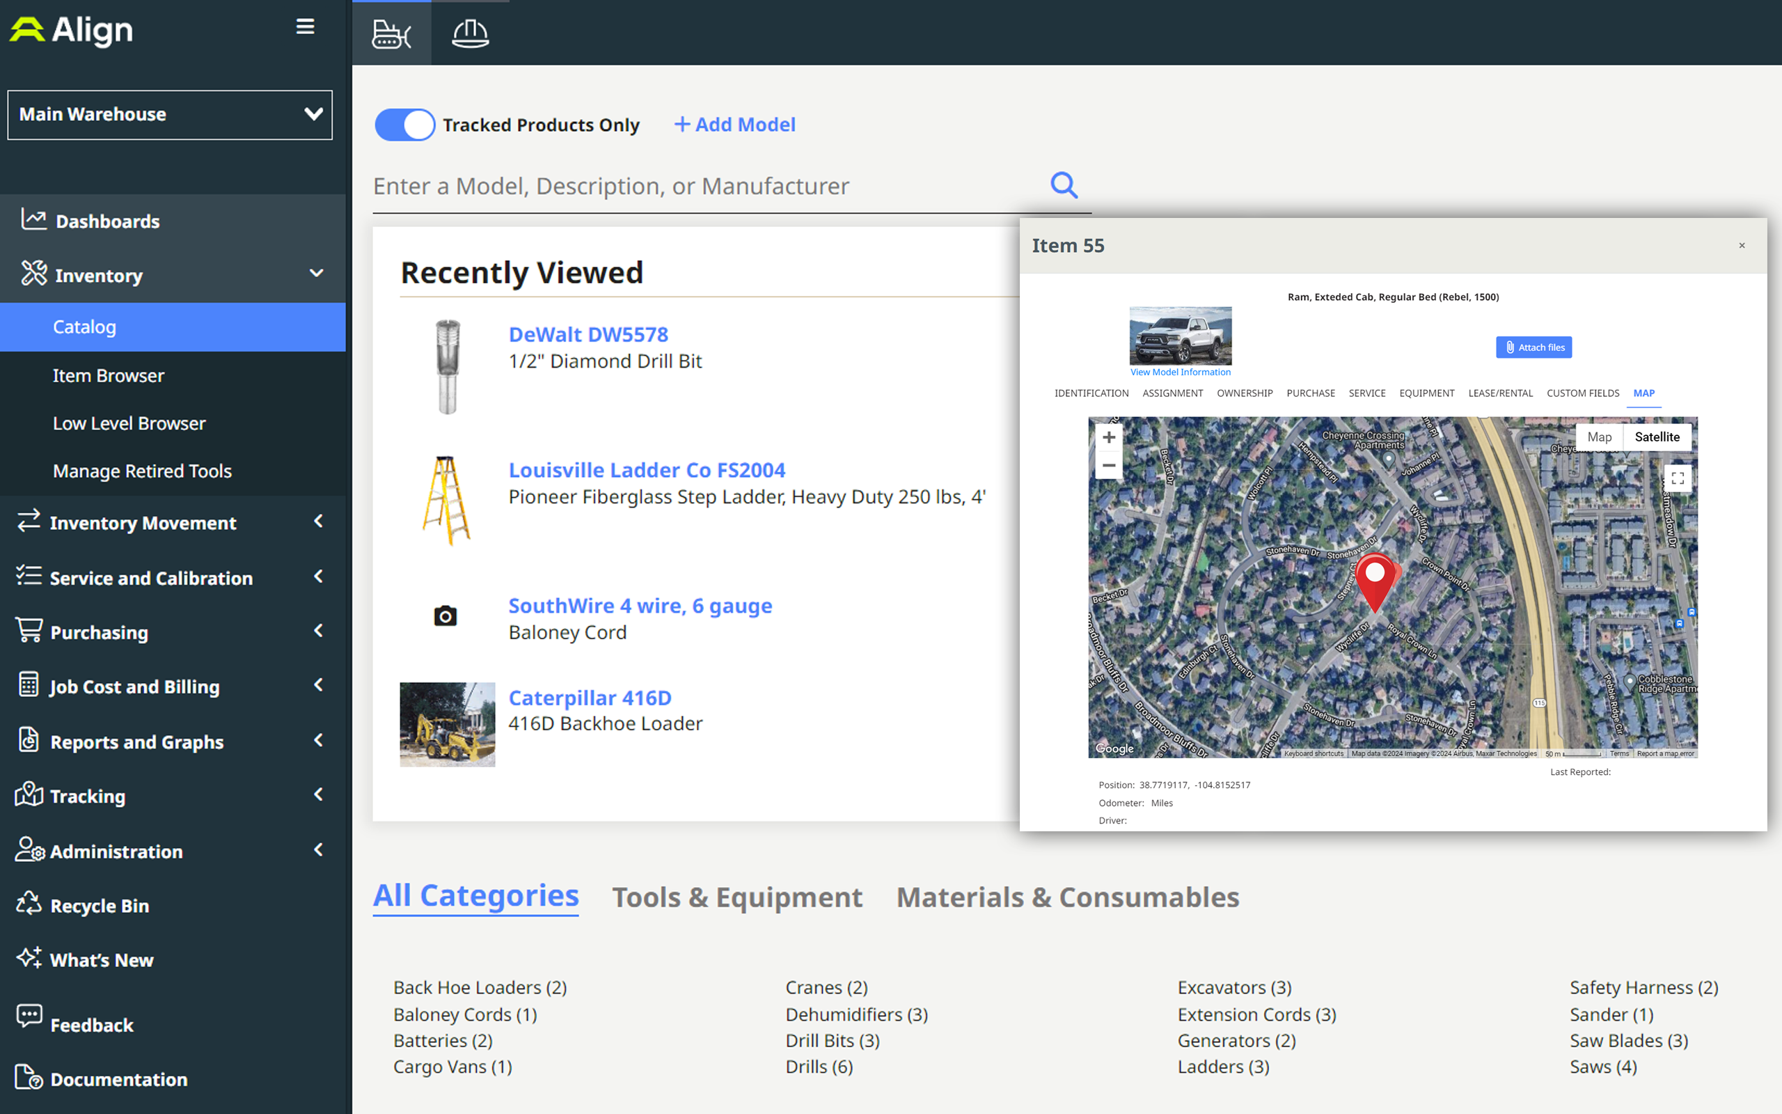Click the red map location pin
1782x1114 pixels.
(x=1375, y=581)
